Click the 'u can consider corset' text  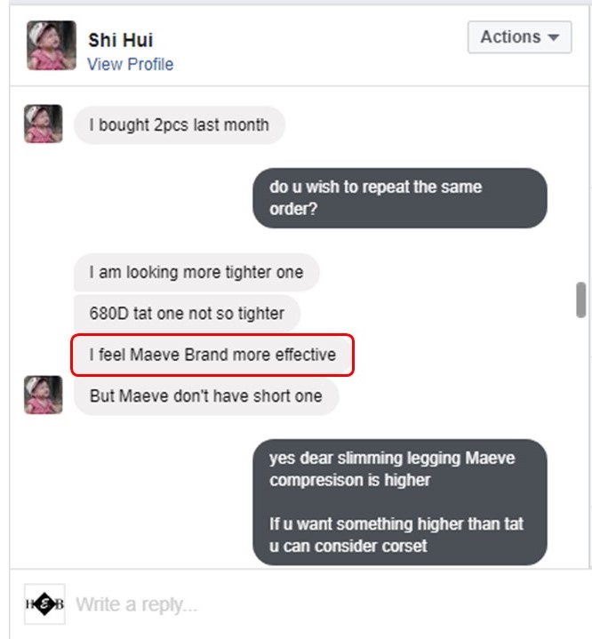tap(348, 546)
